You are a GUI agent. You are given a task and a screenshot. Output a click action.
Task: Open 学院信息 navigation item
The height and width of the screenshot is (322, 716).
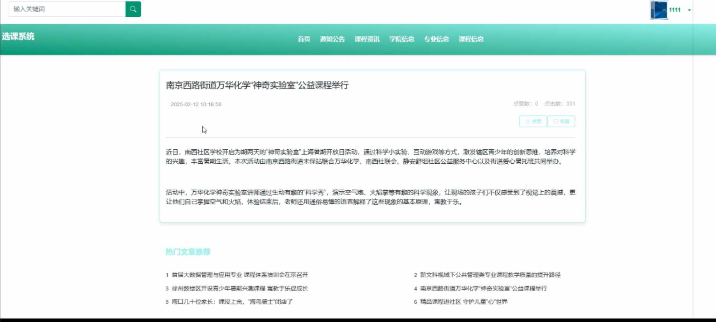coord(401,39)
